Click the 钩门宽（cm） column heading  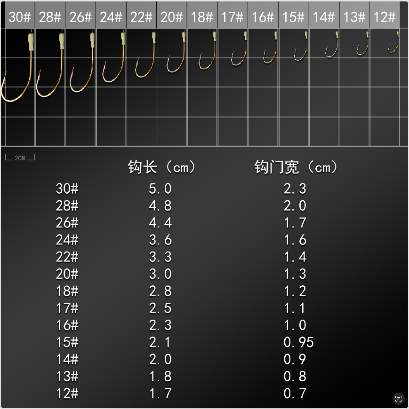(297, 167)
